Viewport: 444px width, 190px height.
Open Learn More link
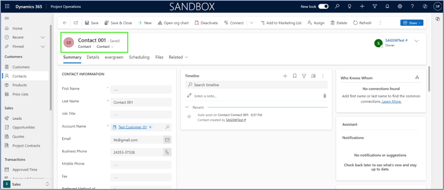point(392,102)
